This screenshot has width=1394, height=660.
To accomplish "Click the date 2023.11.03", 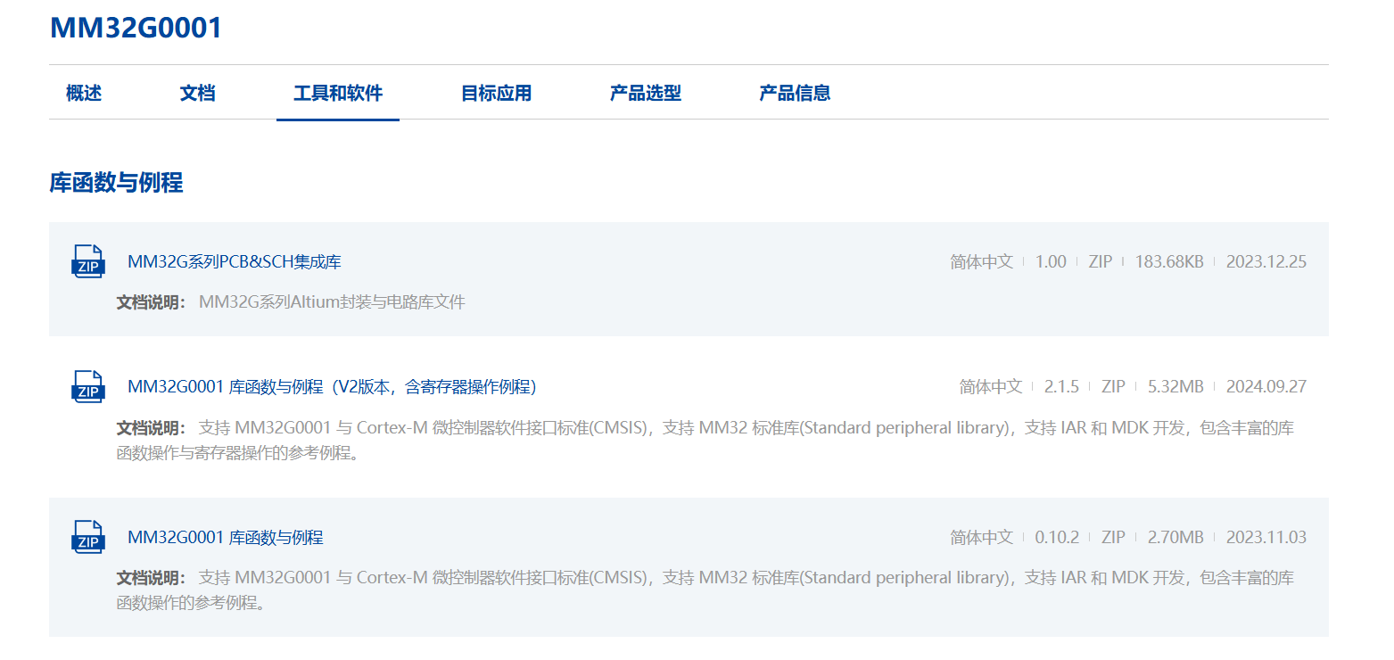I will (x=1266, y=538).
